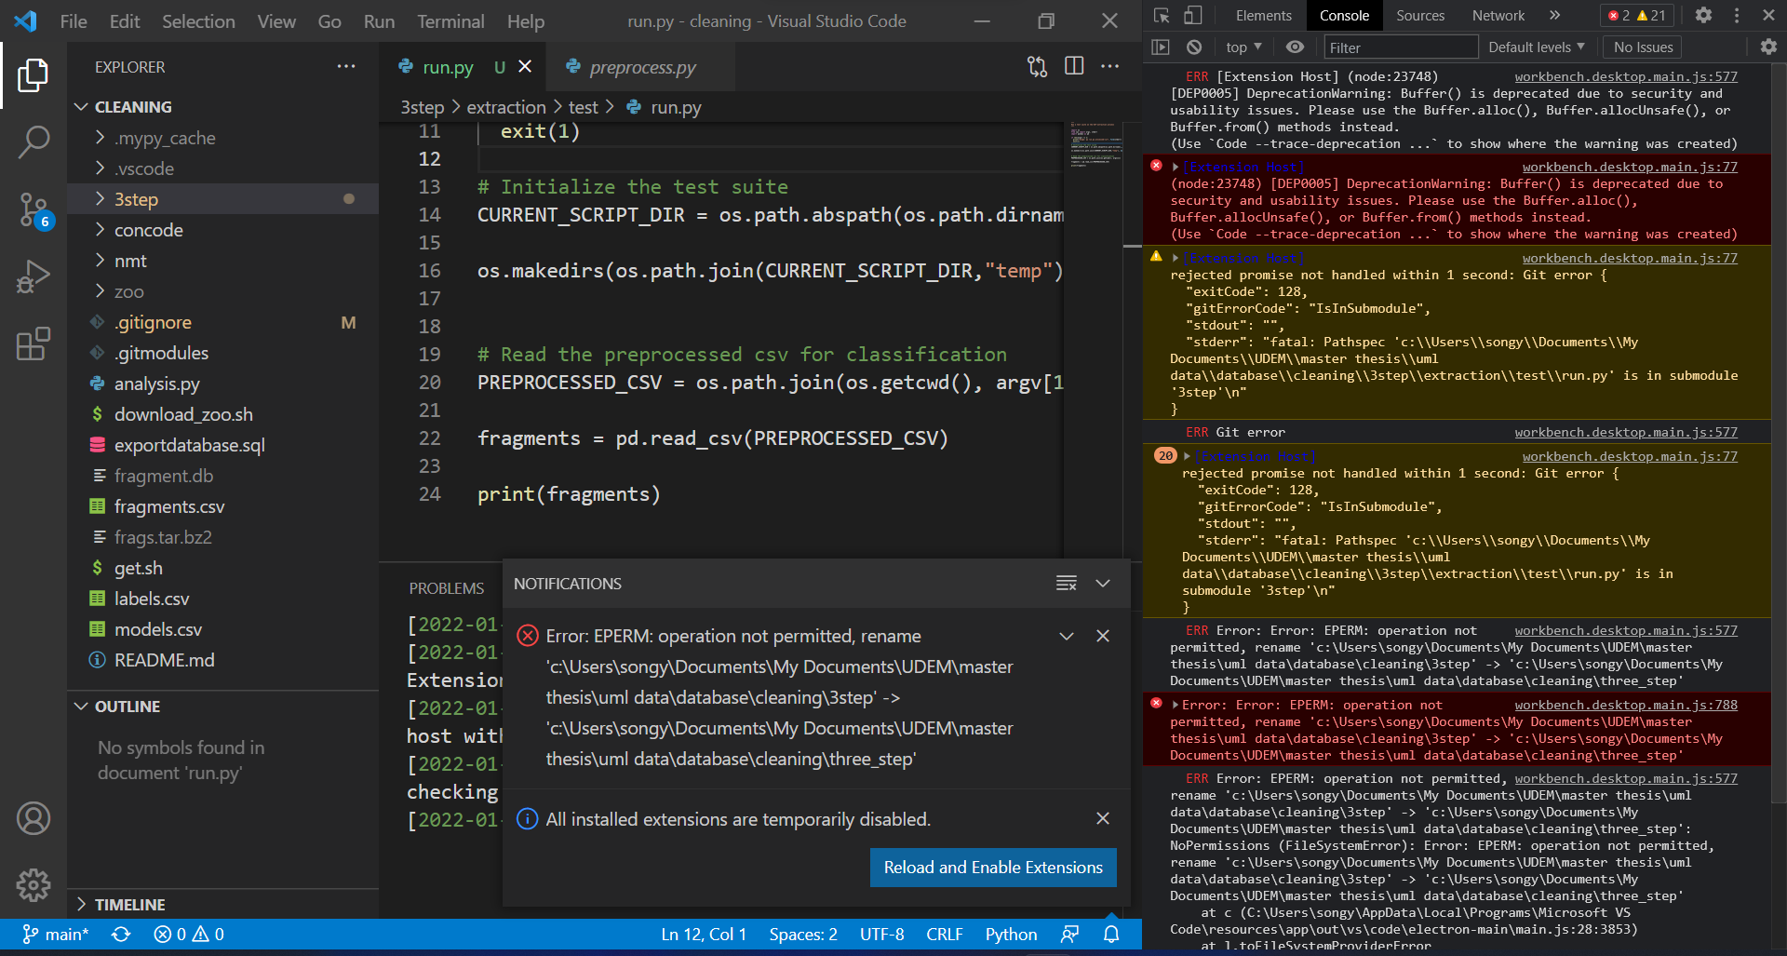Toggle the DevTools console sidebar
Image resolution: width=1787 pixels, height=956 pixels.
[x=1161, y=47]
